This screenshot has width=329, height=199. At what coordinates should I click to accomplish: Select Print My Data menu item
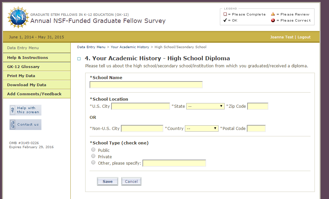pos(21,76)
